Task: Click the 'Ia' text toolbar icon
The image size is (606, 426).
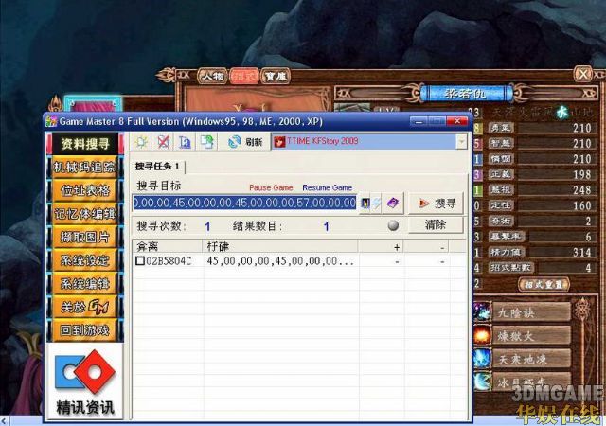Action: (185, 142)
